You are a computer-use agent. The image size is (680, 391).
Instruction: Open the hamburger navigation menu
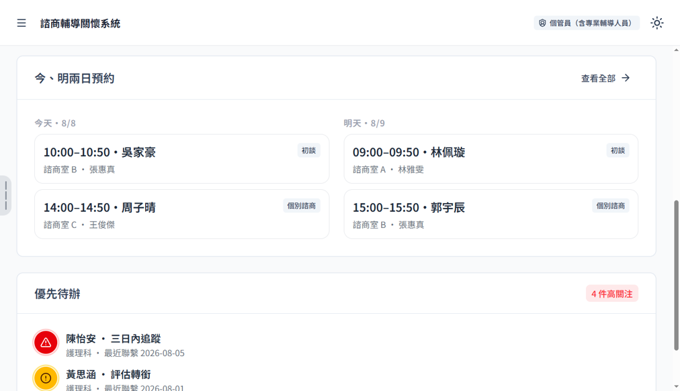(22, 23)
